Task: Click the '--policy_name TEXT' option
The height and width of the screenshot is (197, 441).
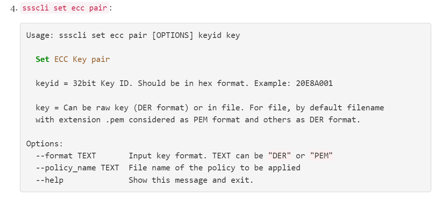Action: click(x=77, y=168)
